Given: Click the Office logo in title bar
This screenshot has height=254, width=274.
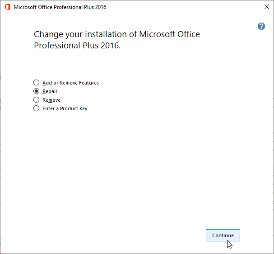Looking at the screenshot, I should pos(7,7).
